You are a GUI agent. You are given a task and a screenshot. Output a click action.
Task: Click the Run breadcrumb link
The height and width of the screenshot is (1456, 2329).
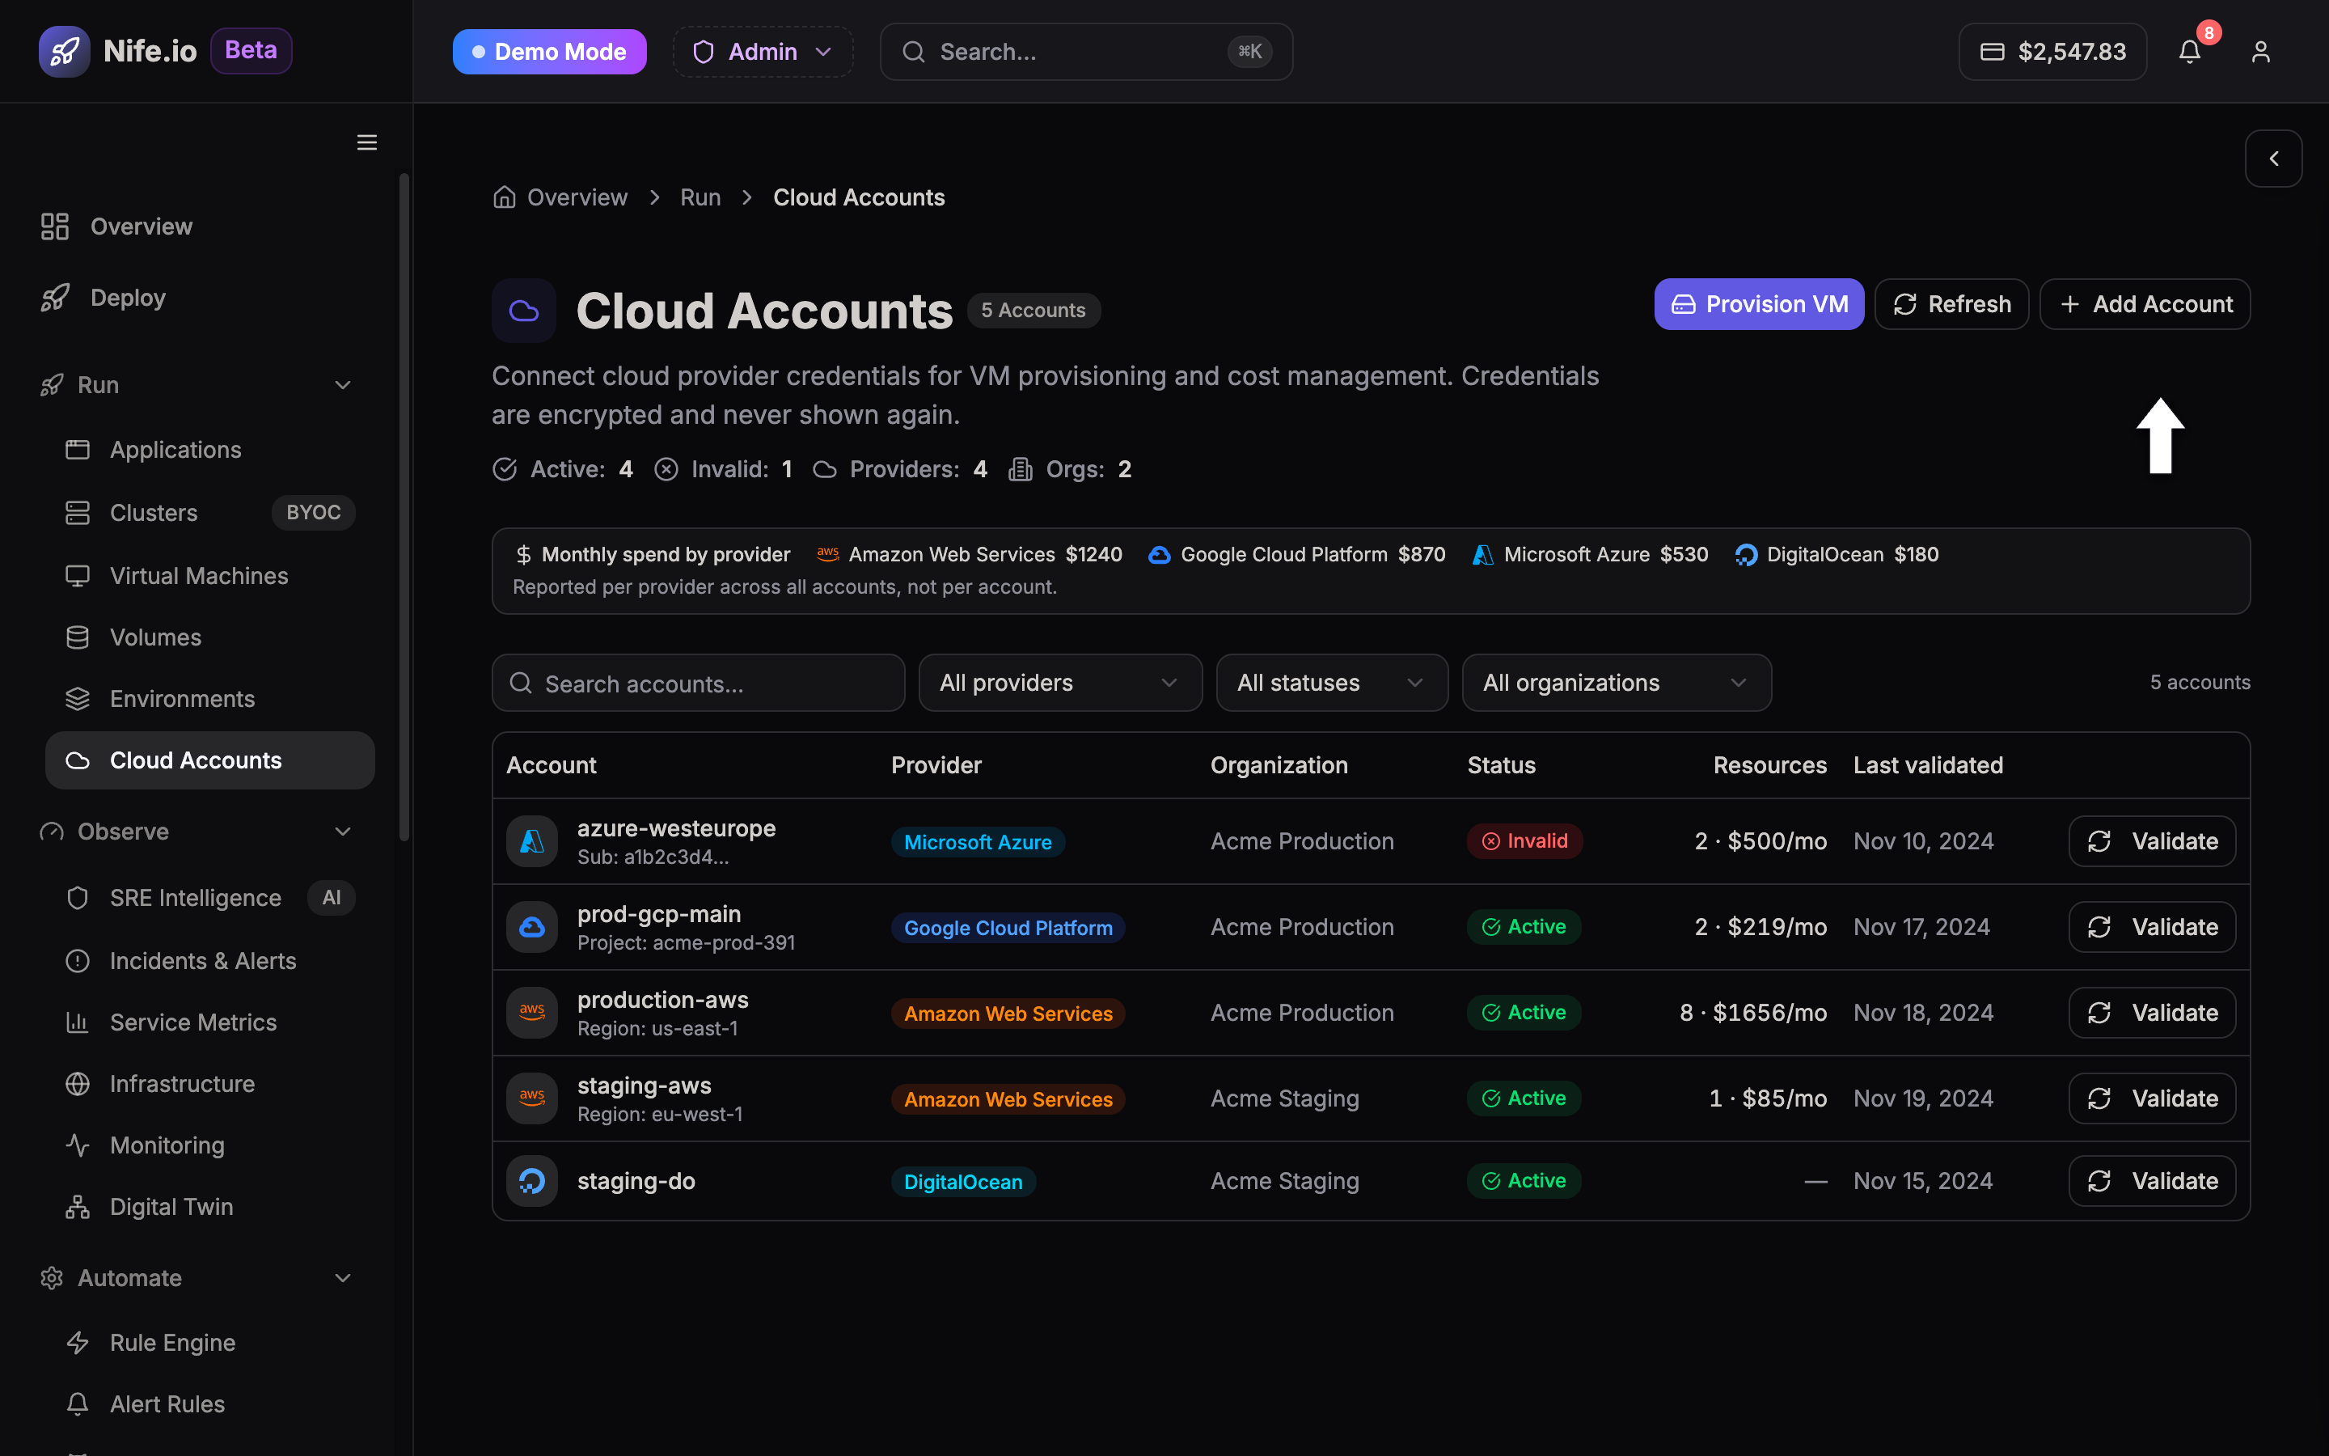(x=700, y=197)
